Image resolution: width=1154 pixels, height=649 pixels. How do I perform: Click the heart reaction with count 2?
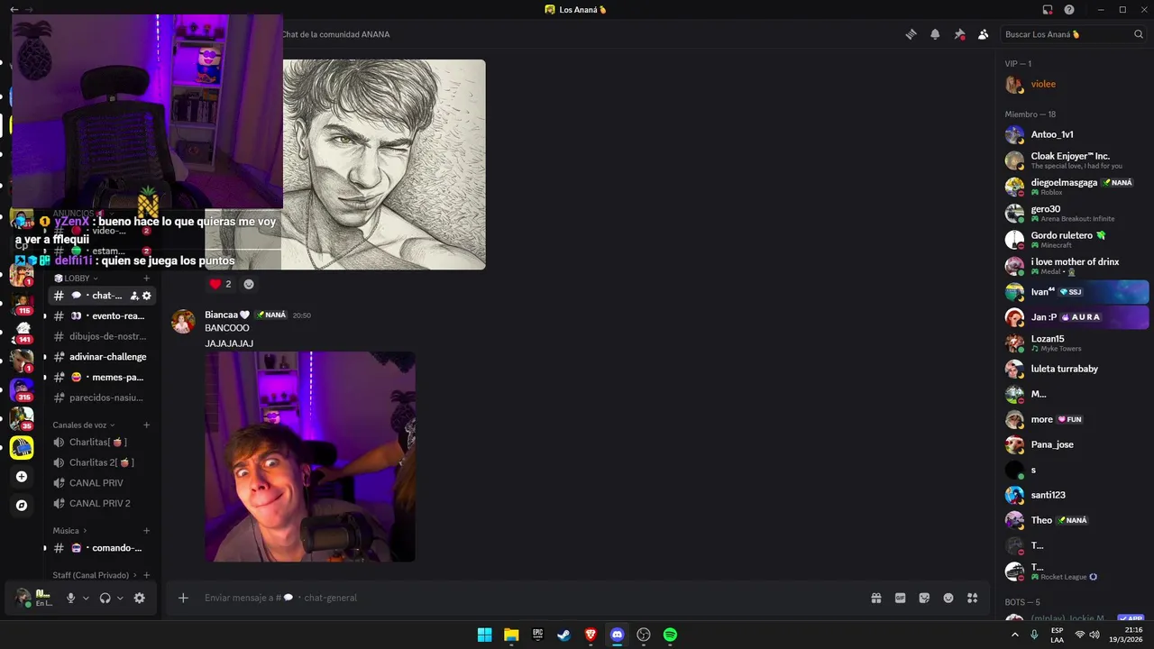coord(221,284)
